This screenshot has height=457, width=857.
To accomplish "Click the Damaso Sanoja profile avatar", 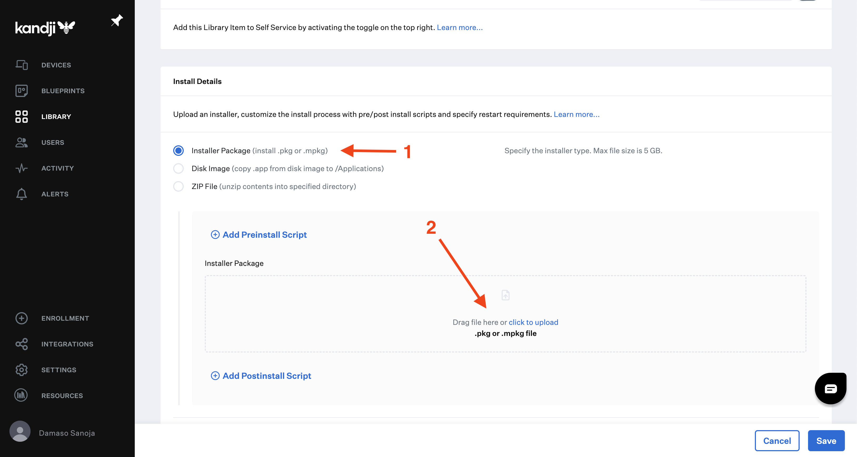I will (x=20, y=432).
